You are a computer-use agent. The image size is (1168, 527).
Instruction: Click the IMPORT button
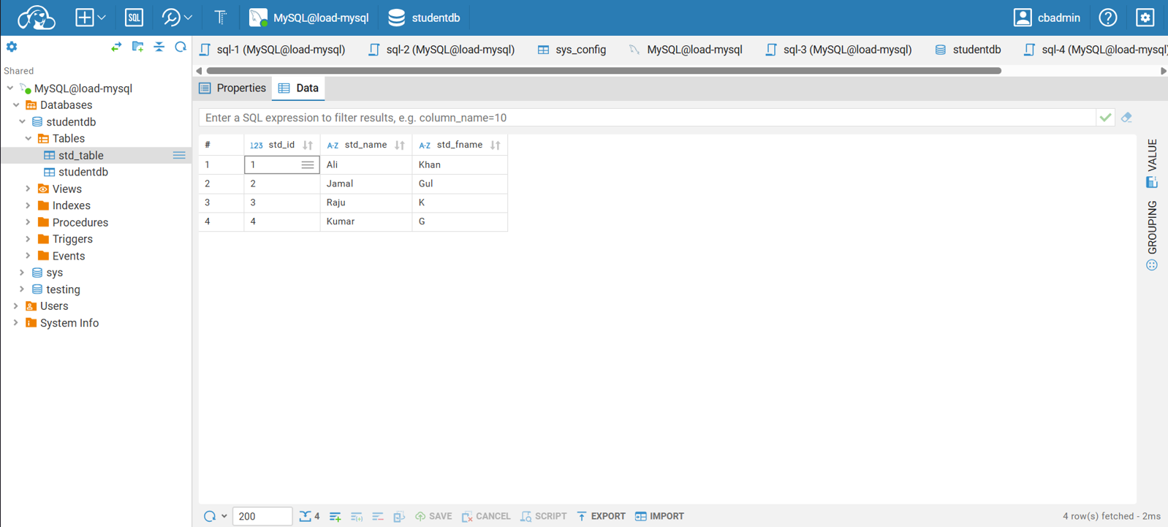[659, 517]
